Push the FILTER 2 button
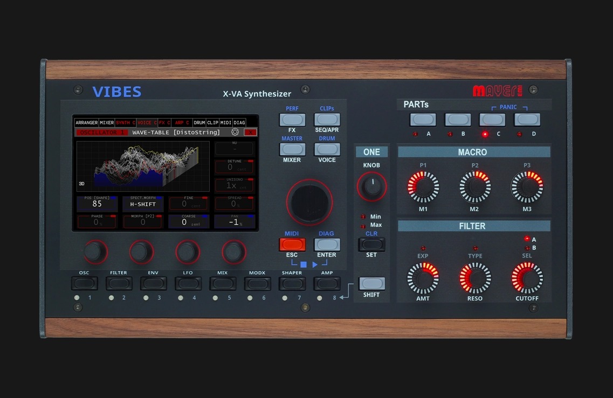This screenshot has height=398, width=613. click(119, 283)
